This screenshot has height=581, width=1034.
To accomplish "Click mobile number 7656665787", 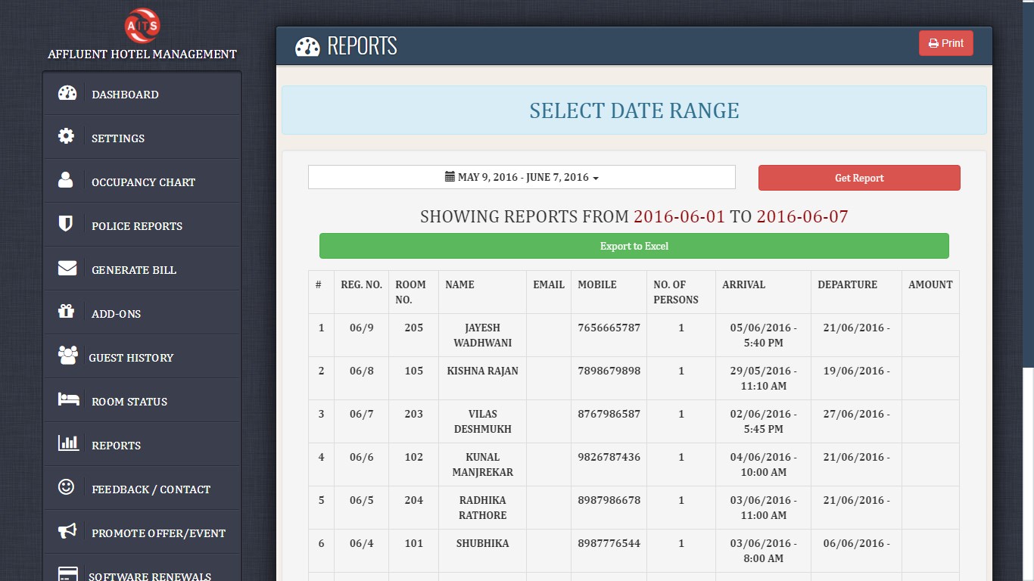I will click(609, 328).
